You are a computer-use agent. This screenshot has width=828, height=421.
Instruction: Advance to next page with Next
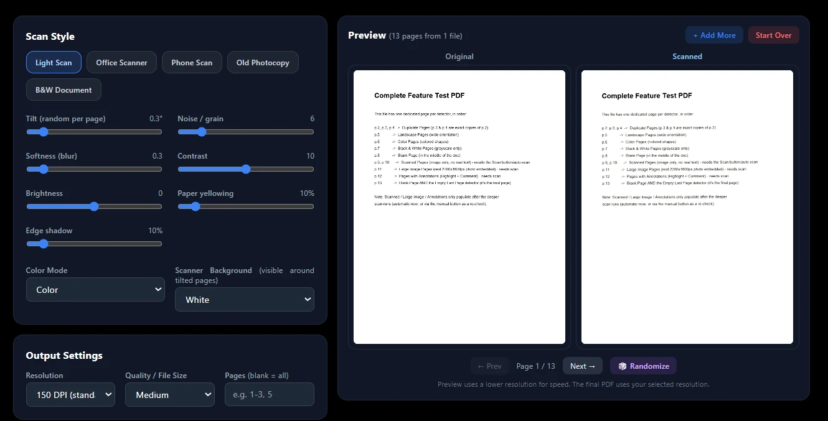coord(583,366)
